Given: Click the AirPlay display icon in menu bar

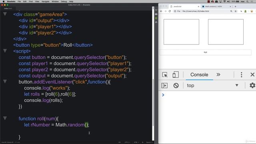Looking at the screenshot, I should coord(220,2).
